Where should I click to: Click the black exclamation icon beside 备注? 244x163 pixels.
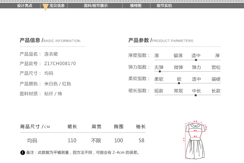click(23, 152)
